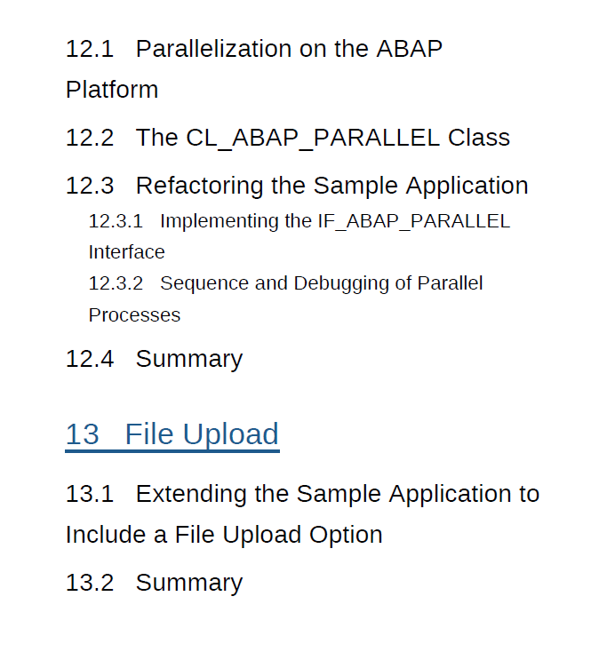
Task: Click the Parallelization on the ABAP Platform entry
Action: (289, 49)
